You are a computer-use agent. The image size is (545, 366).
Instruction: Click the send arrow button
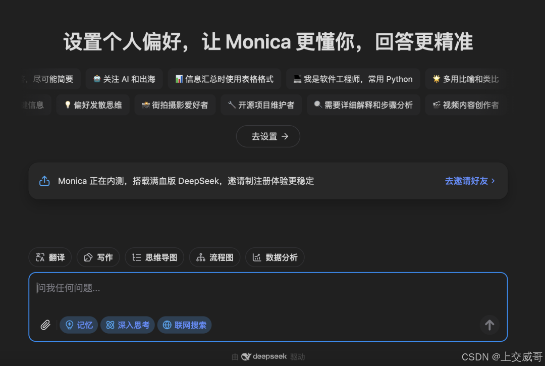coord(489,325)
